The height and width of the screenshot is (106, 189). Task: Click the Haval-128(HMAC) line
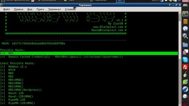(x=17, y=96)
